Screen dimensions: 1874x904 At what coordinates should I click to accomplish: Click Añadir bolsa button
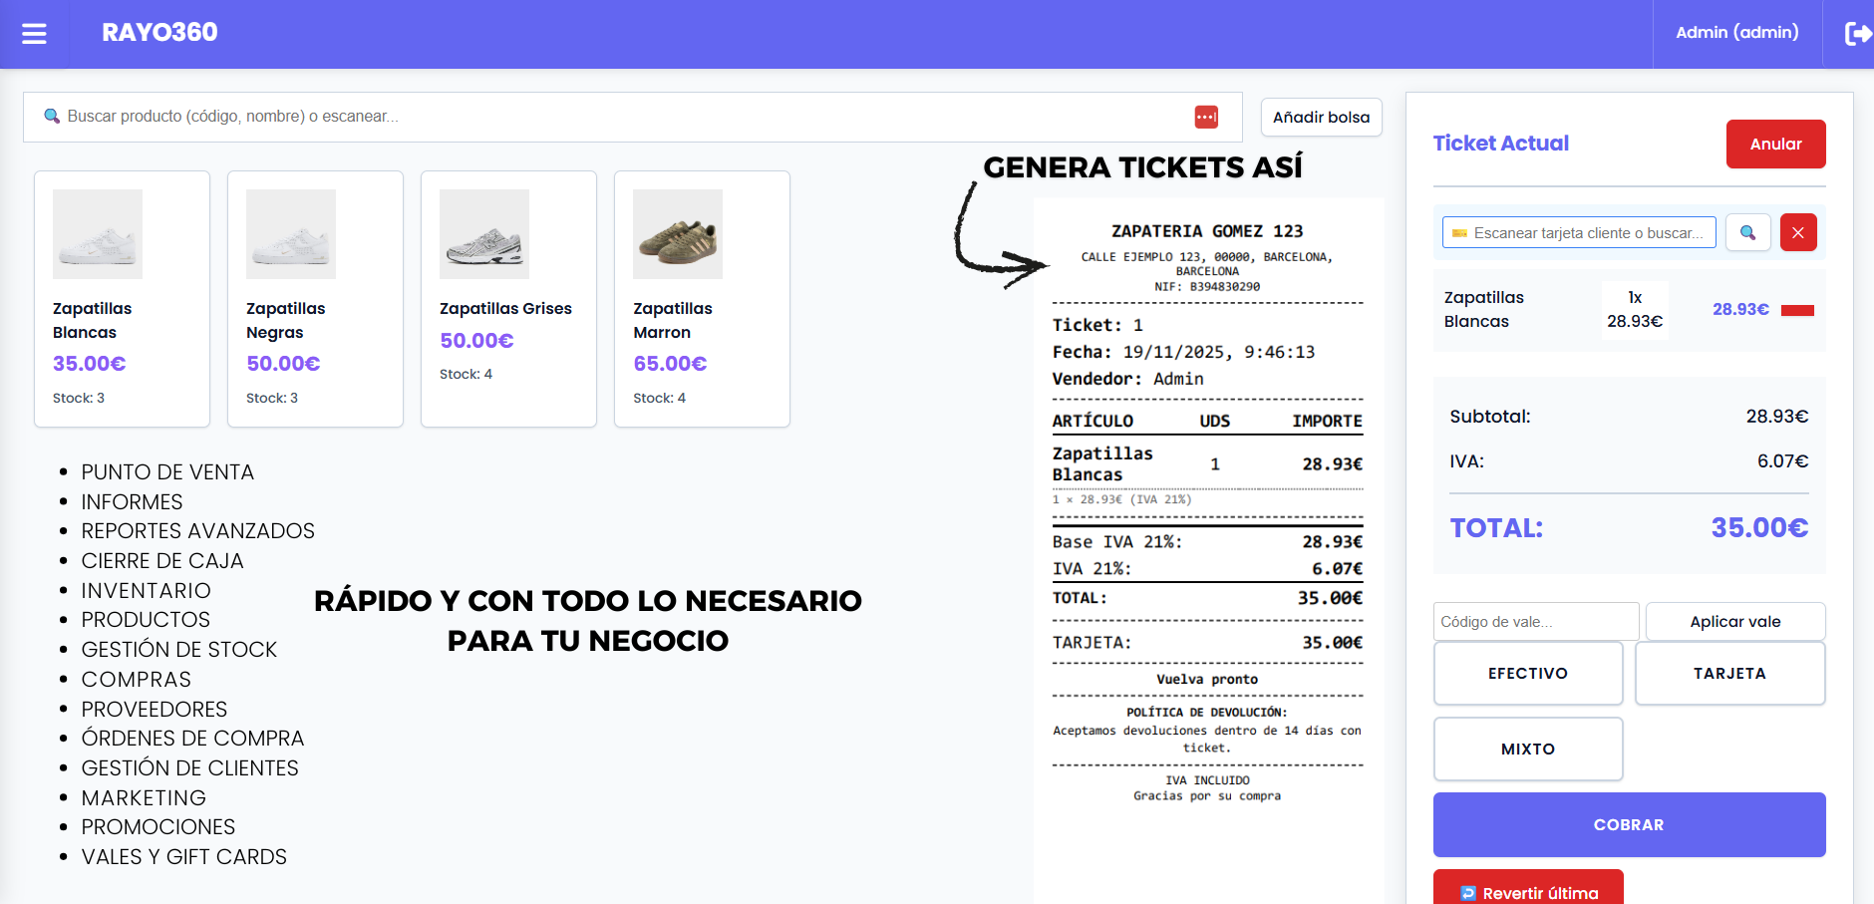[1321, 118]
